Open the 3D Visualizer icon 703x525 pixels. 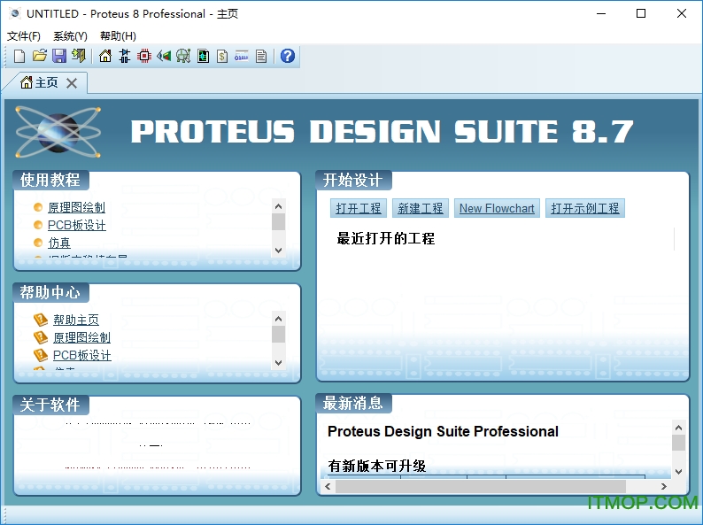pyautogui.click(x=164, y=56)
